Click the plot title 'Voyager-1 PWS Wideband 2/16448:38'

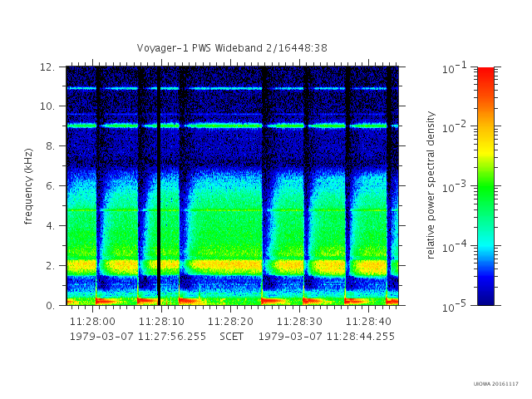232,48
